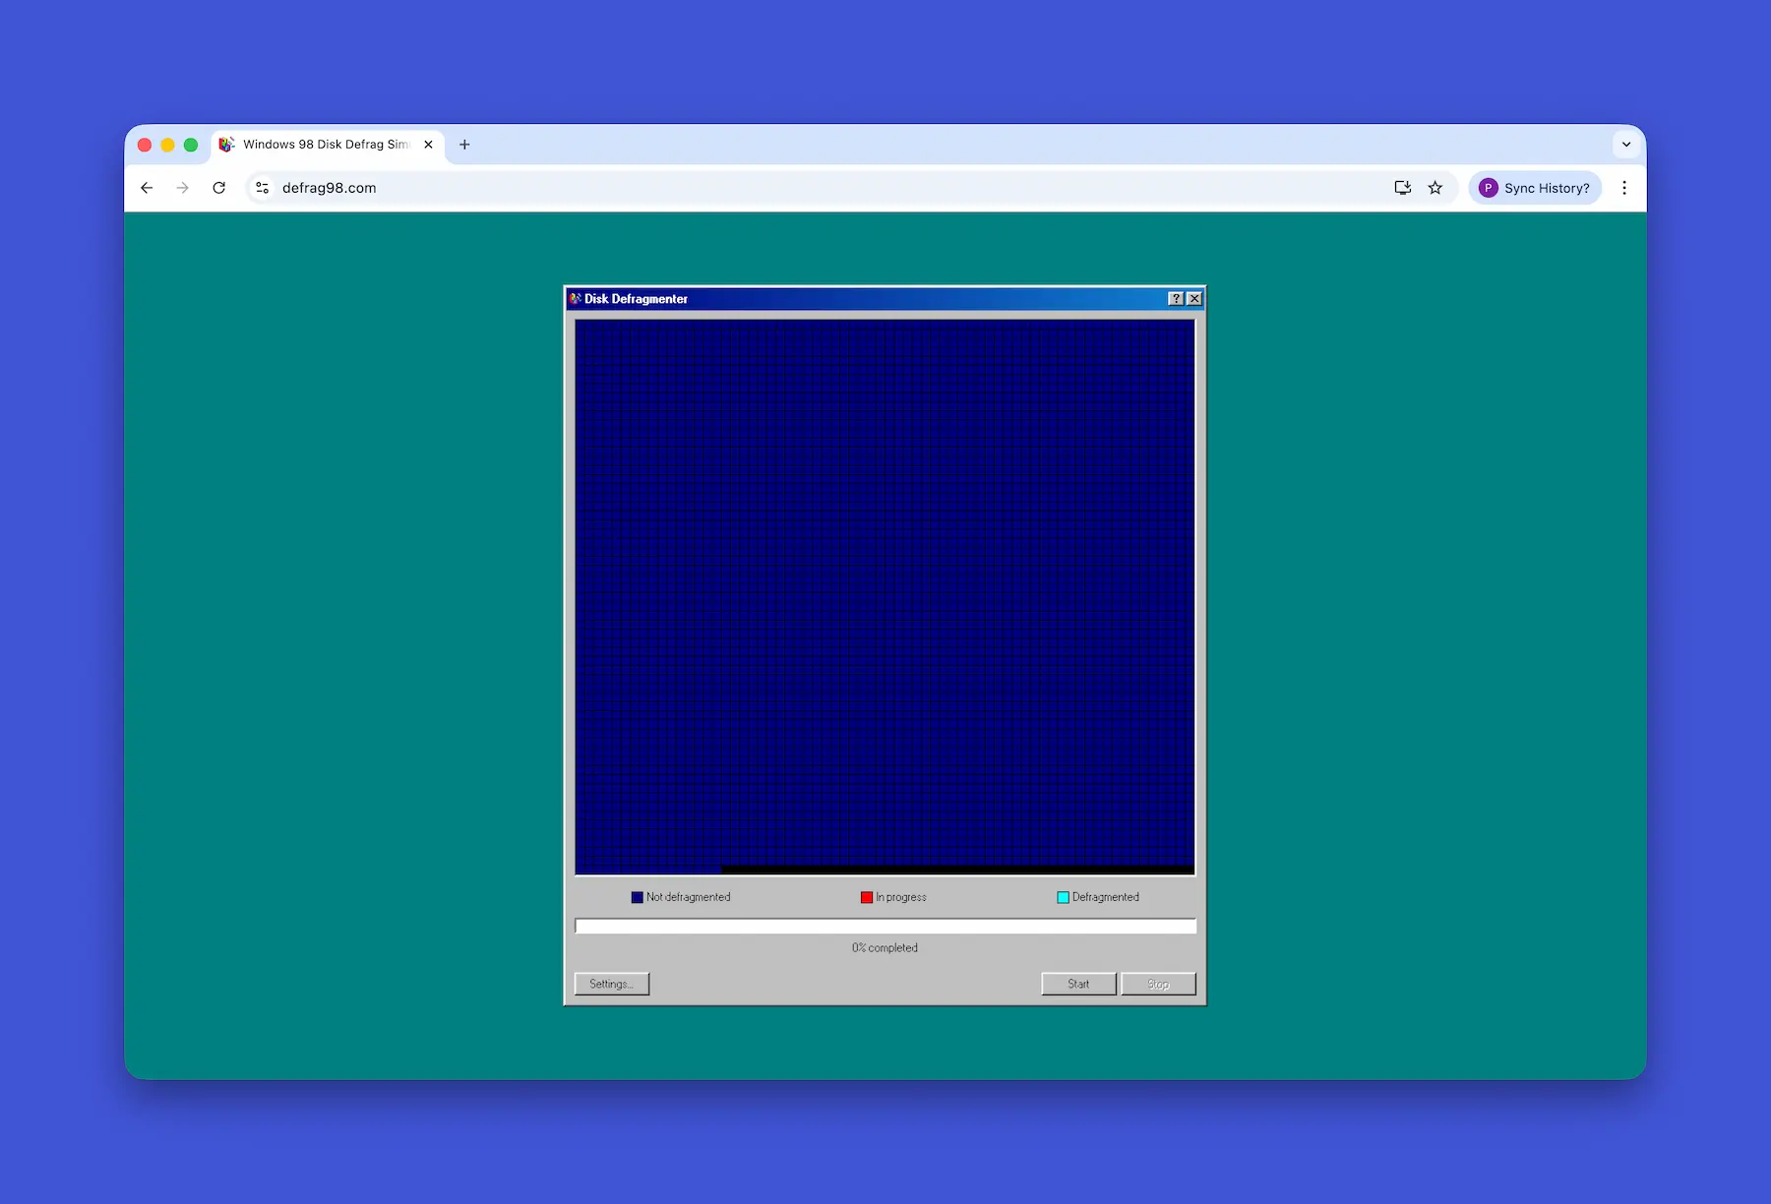Screen dimensions: 1771x1204
Task: Open a new tab with the plus button
Action: [464, 144]
